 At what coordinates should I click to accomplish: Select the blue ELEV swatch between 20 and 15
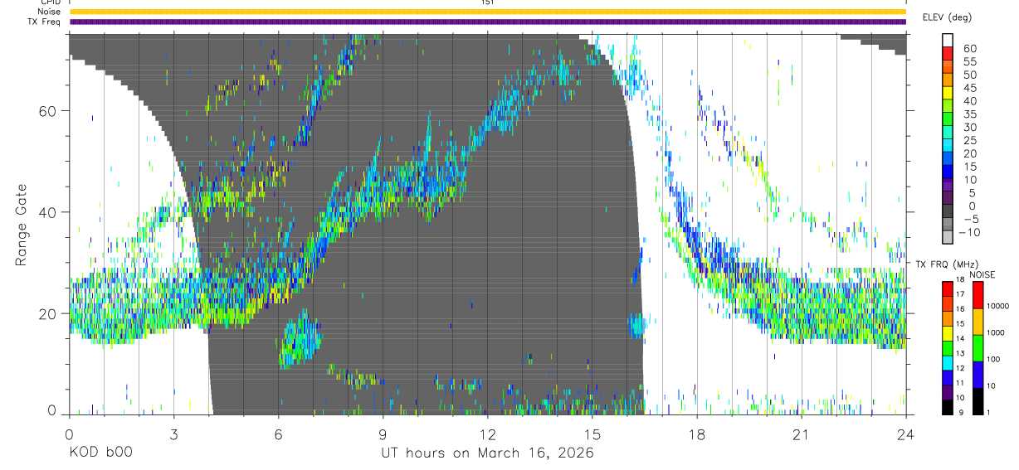coord(948,160)
